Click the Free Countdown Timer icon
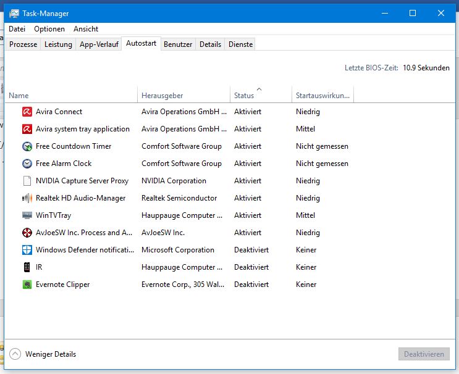This screenshot has height=374, width=459. 27,146
